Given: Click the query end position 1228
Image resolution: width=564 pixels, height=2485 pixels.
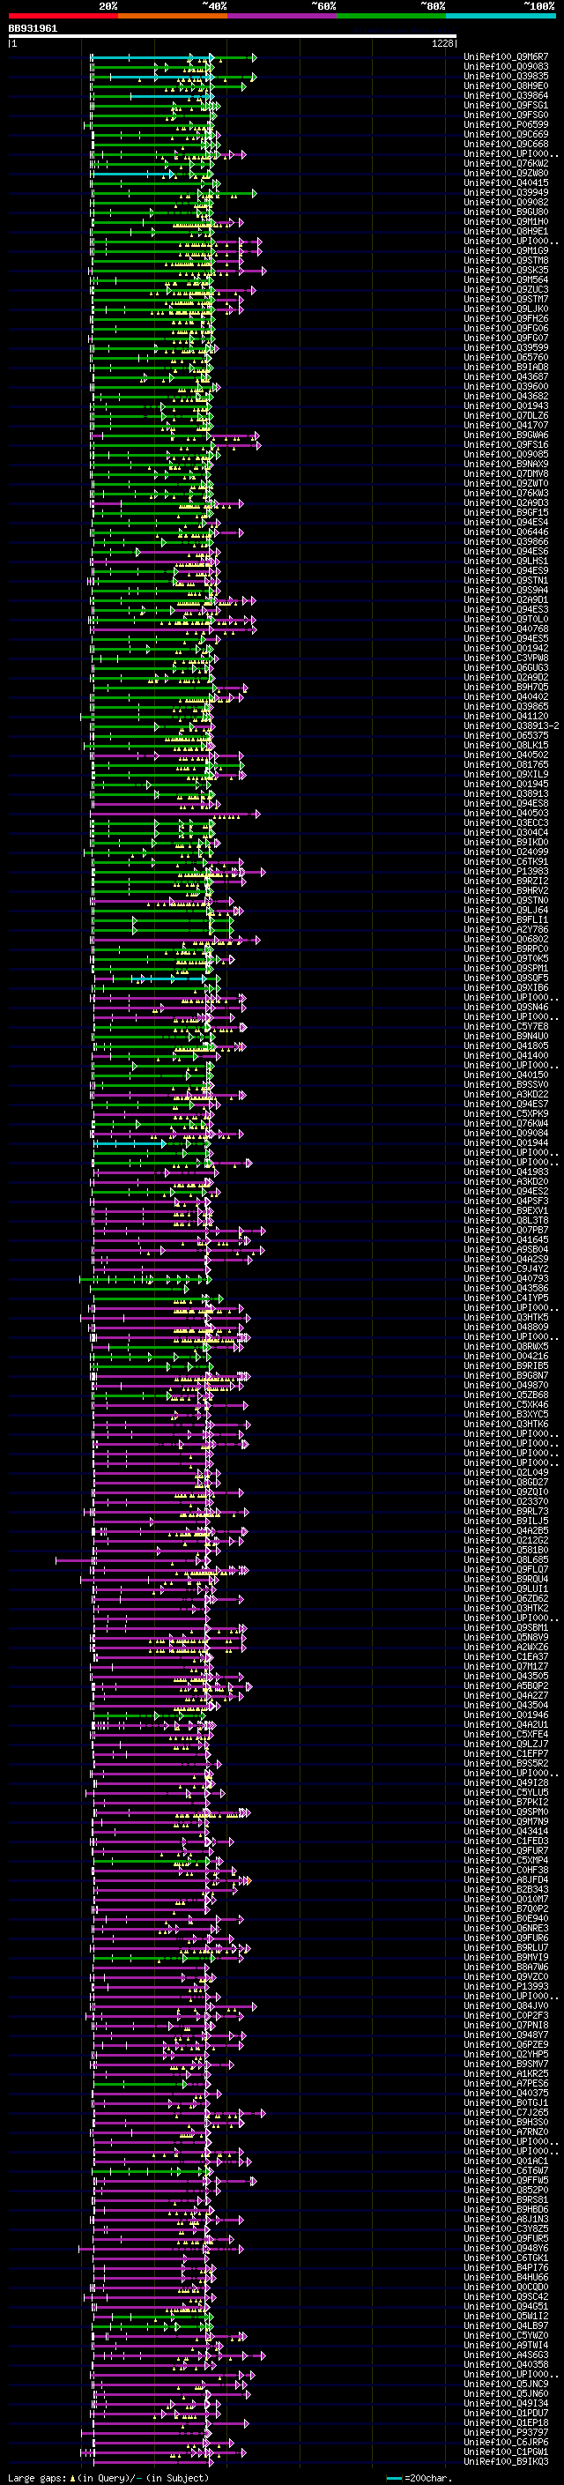Looking at the screenshot, I should (442, 43).
